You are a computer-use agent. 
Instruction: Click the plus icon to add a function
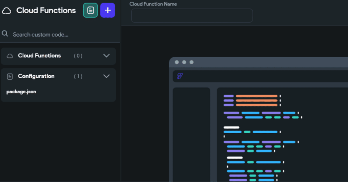click(108, 10)
